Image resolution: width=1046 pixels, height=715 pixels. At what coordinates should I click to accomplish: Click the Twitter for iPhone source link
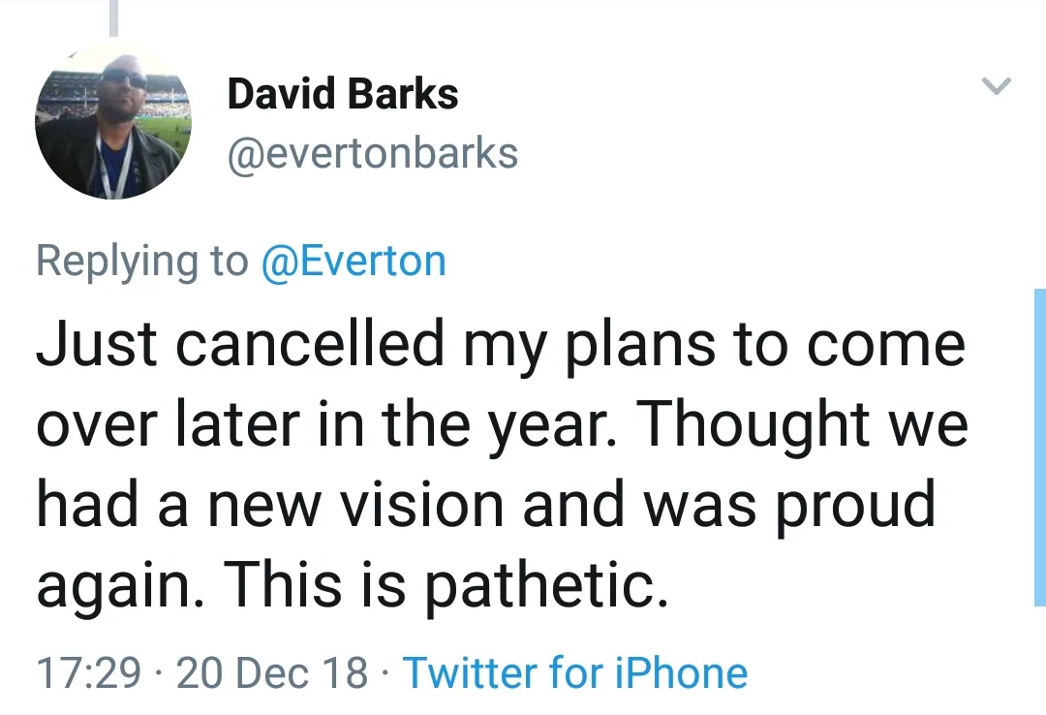[575, 672]
